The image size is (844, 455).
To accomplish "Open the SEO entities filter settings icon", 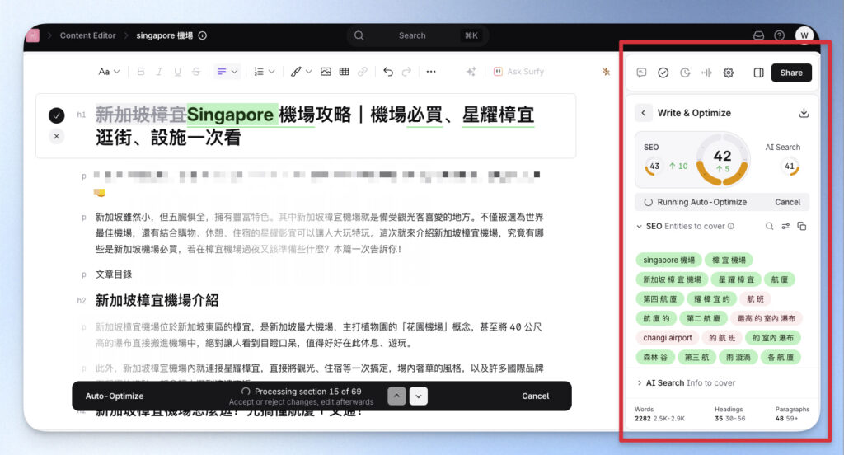I will pyautogui.click(x=785, y=226).
